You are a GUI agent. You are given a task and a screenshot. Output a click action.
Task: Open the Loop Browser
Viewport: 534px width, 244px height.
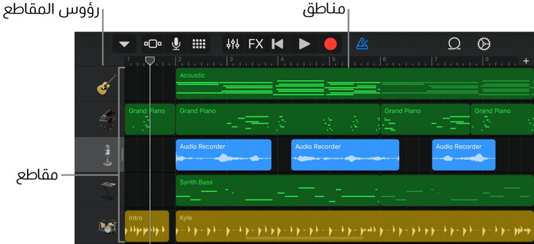[x=454, y=44]
